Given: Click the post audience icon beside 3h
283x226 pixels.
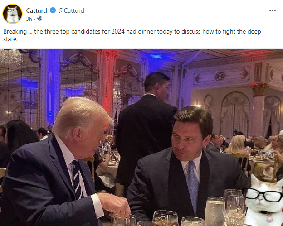Looking at the screenshot, I should (x=39, y=19).
